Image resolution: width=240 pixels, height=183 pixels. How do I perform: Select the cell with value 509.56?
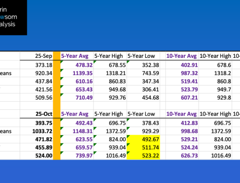pyautogui.click(x=36, y=97)
